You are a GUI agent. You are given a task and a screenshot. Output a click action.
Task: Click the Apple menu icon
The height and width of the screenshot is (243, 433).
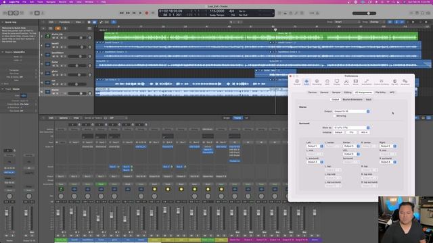coord(5,2)
